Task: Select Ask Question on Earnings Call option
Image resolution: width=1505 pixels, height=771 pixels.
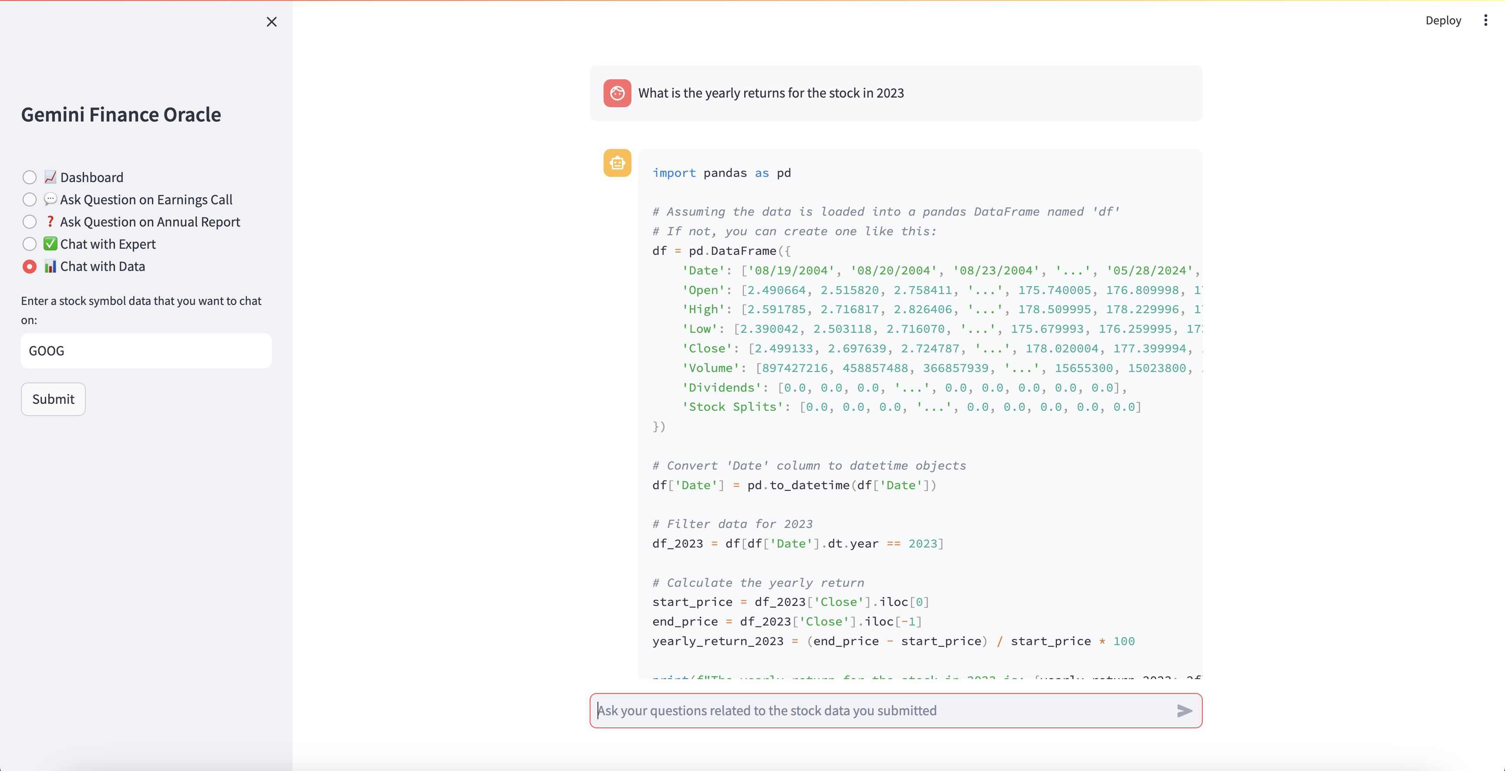Action: (29, 200)
